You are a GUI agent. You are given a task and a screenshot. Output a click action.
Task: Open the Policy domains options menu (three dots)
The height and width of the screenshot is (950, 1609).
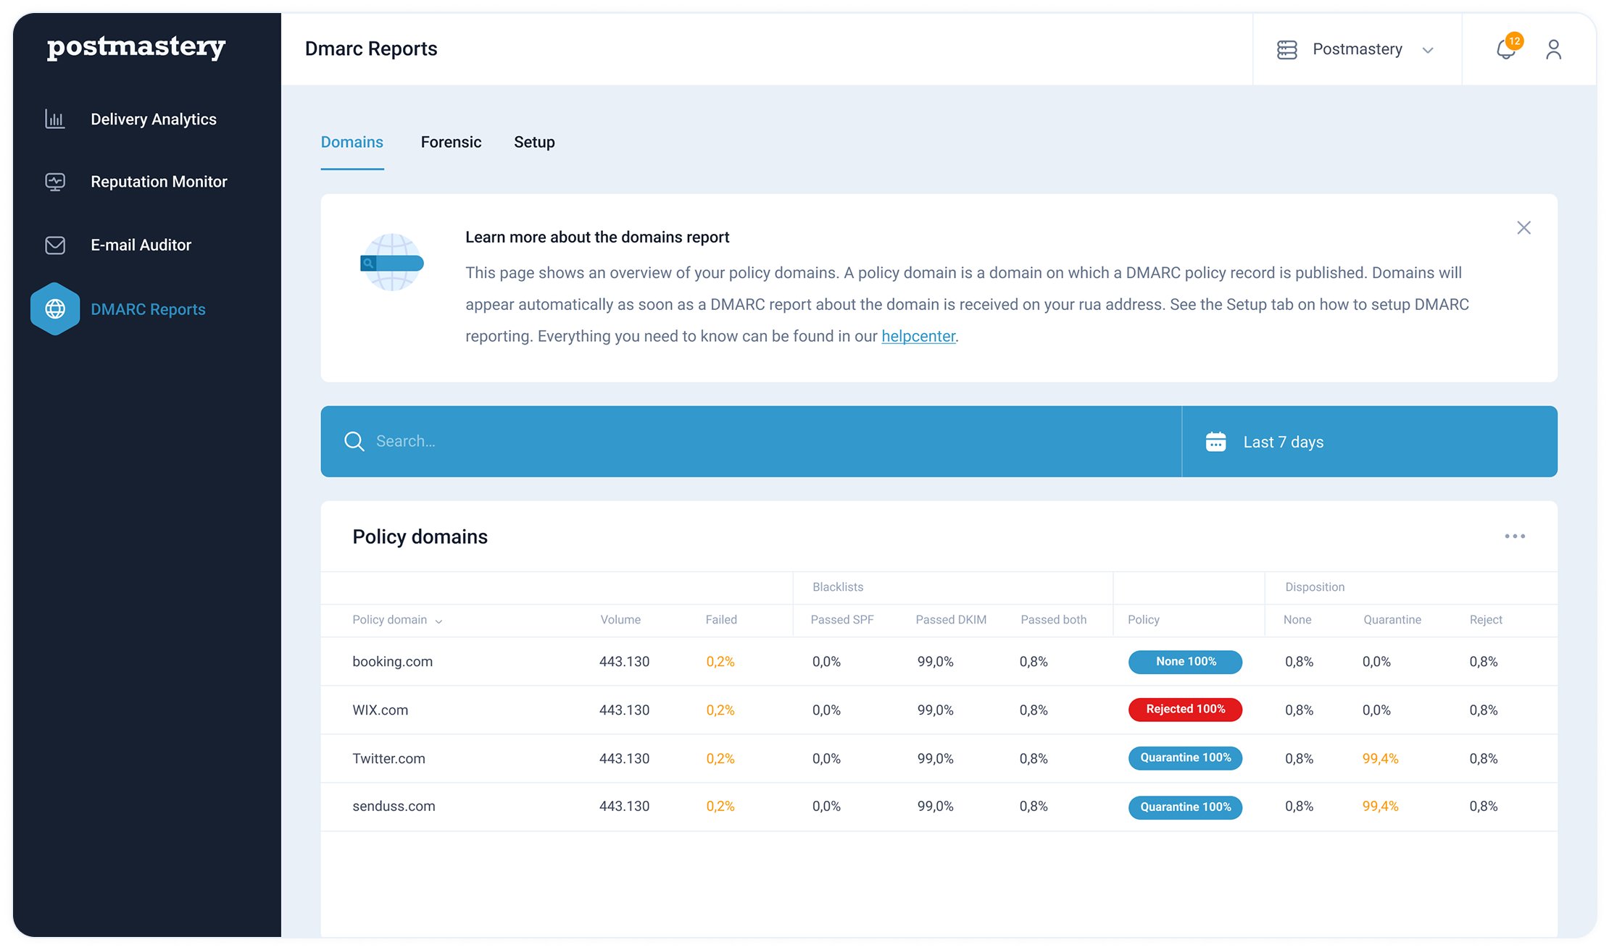click(1514, 536)
